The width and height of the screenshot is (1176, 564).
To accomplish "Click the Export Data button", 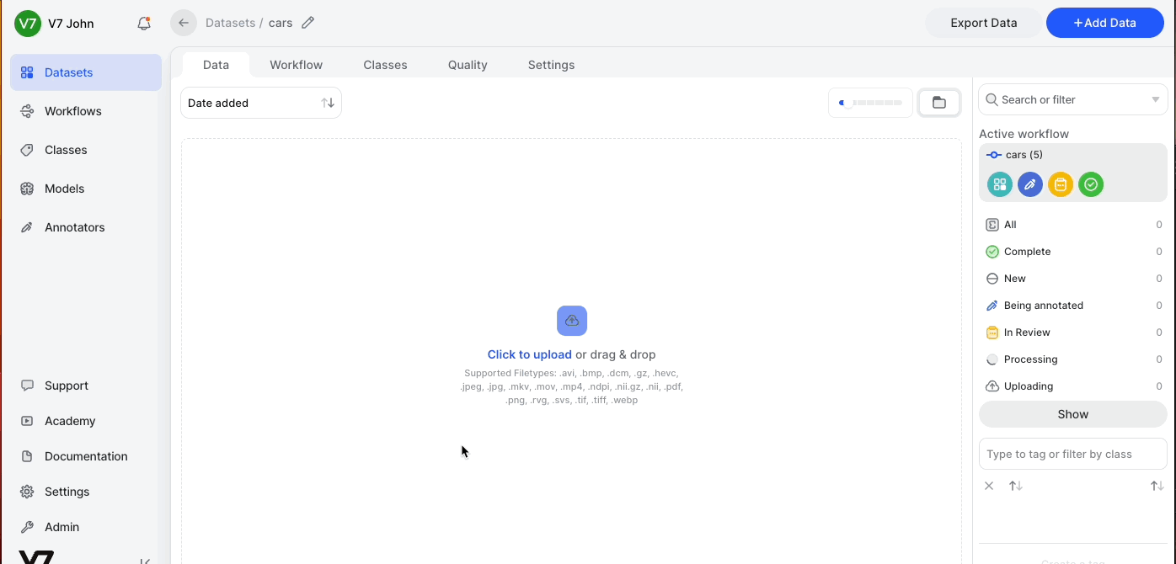I will pos(984,23).
